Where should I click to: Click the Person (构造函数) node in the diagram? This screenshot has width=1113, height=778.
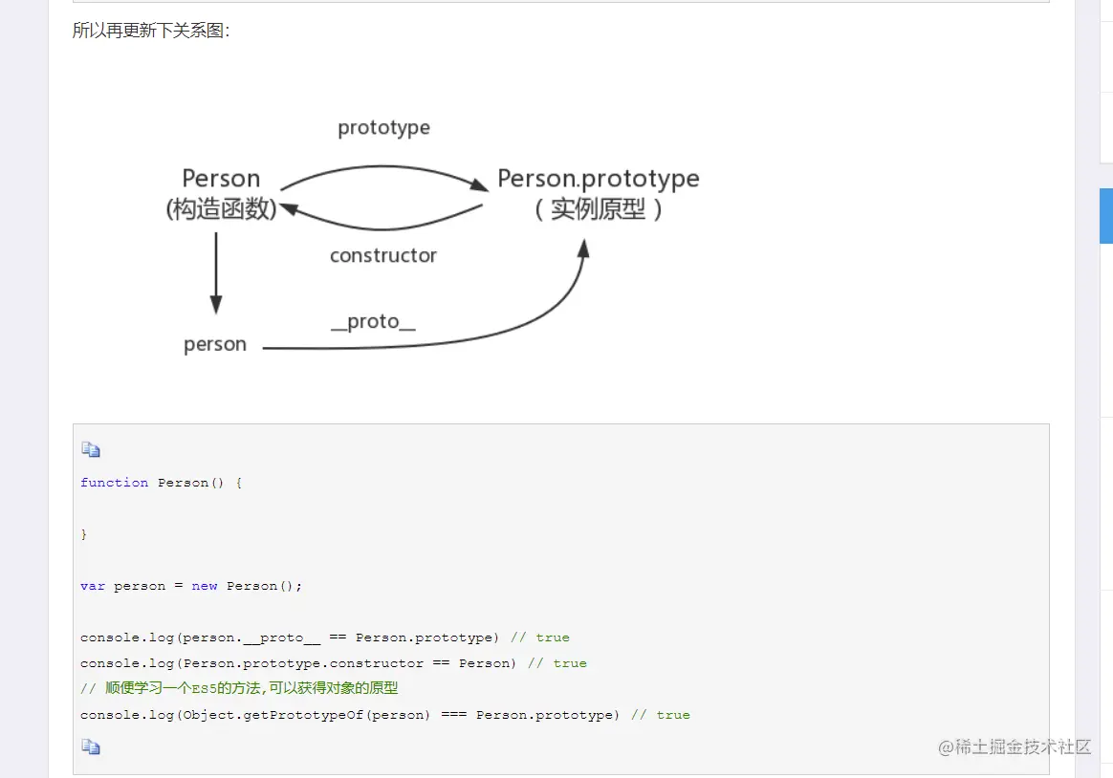[x=221, y=193]
